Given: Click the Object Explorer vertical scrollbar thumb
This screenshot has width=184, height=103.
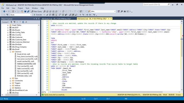Looking at the screenshot, I should tap(39, 51).
